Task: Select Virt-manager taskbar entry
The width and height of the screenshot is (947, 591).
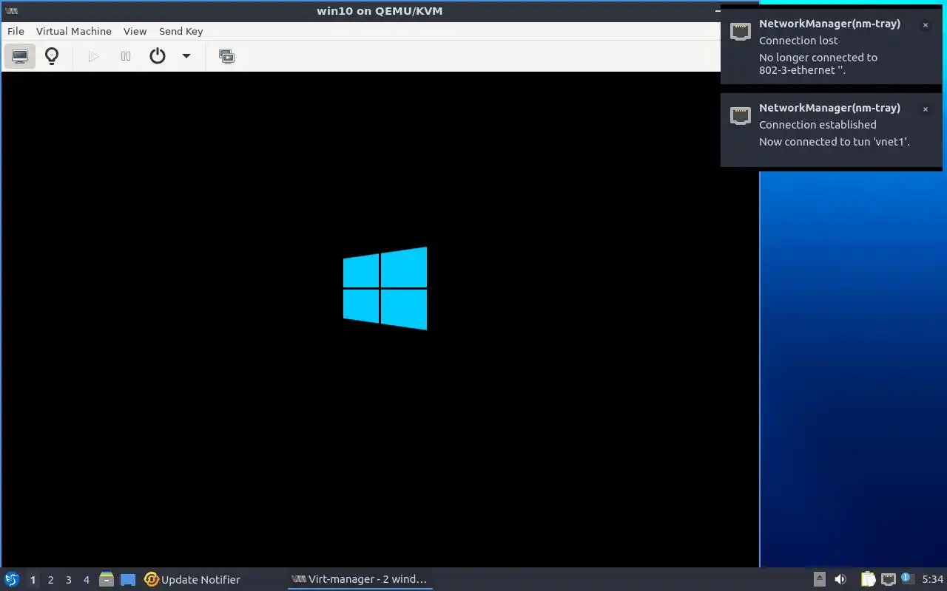Action: click(360, 579)
